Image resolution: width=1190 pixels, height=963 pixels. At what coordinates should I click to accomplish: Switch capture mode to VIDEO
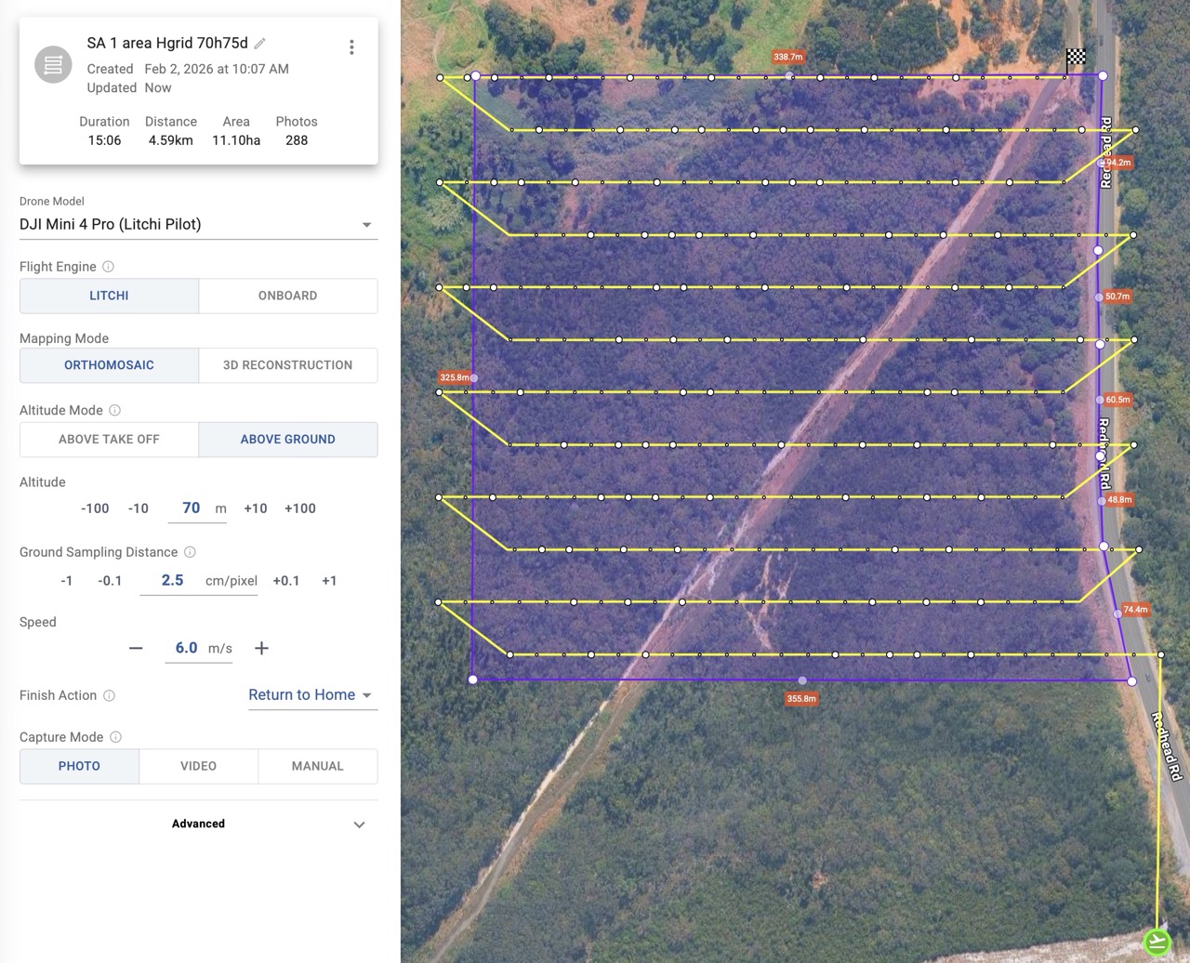(198, 766)
